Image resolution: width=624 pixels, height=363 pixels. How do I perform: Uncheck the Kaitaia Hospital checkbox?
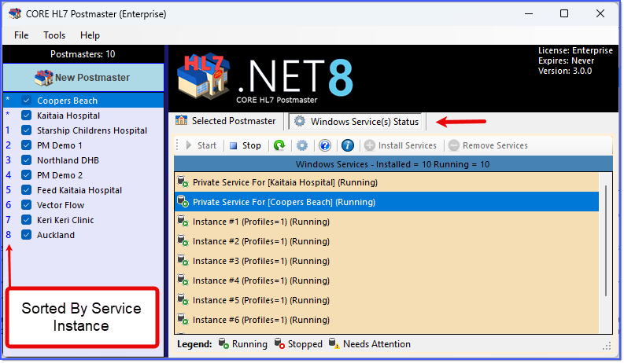click(x=26, y=115)
